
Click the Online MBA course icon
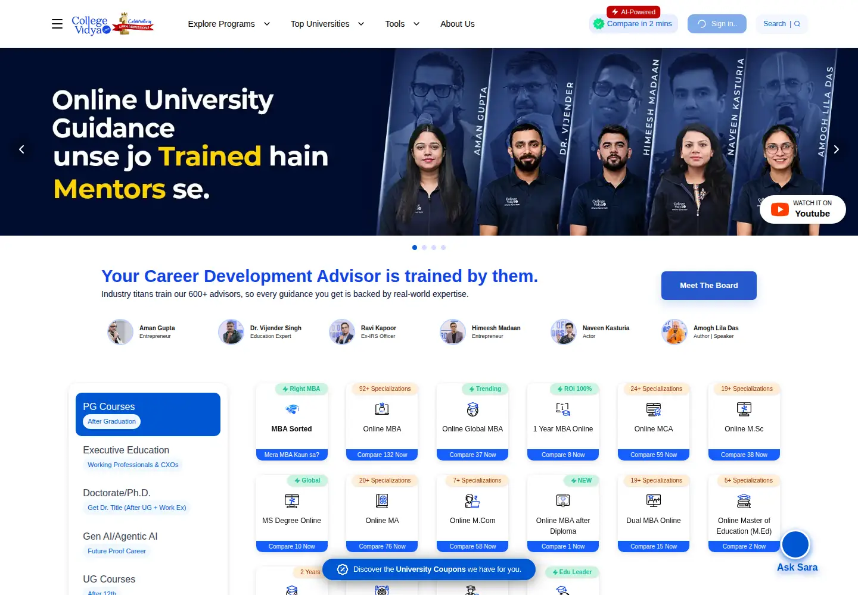(x=382, y=409)
